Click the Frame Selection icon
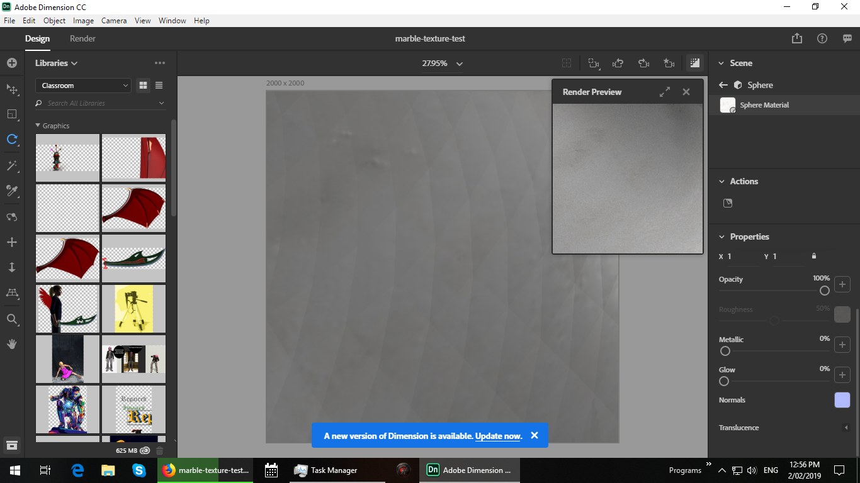 coord(567,63)
